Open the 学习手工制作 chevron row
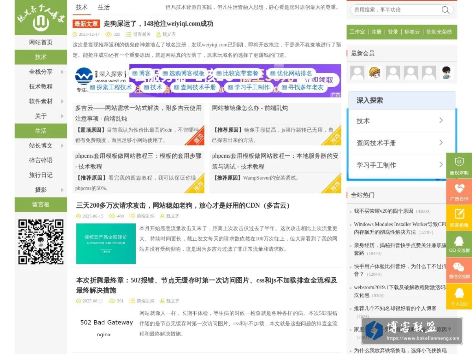Viewport: 472px width, 354px height. pyautogui.click(x=401, y=165)
